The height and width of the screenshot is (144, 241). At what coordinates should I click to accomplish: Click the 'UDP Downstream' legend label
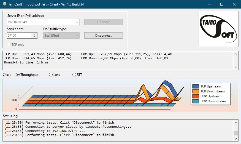point(213,101)
